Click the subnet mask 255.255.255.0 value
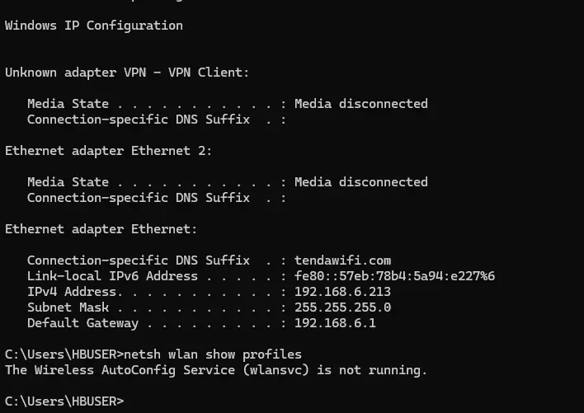Screen dimensions: 584x413 (342, 307)
